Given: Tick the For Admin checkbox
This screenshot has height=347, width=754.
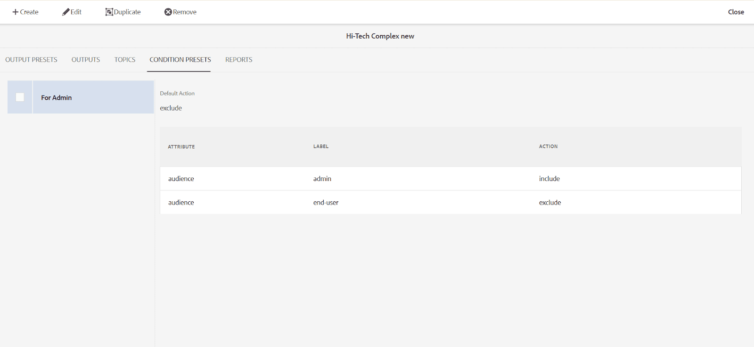Looking at the screenshot, I should pos(20,97).
